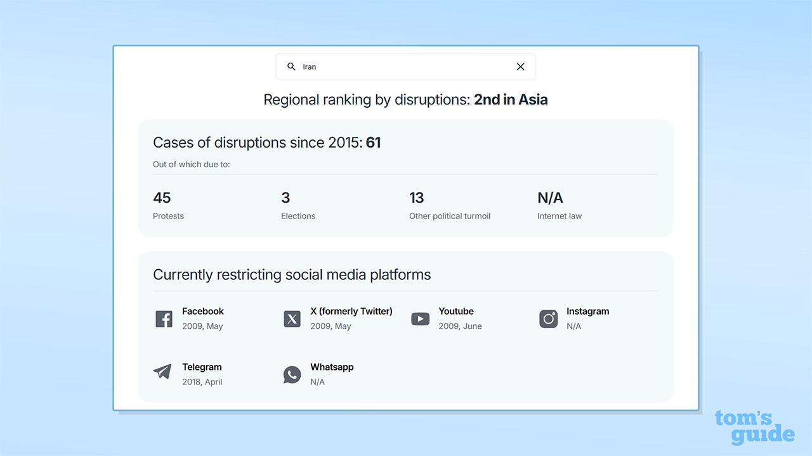Click the X (formerly Twitter) icon
This screenshot has width=812, height=456.
(292, 319)
